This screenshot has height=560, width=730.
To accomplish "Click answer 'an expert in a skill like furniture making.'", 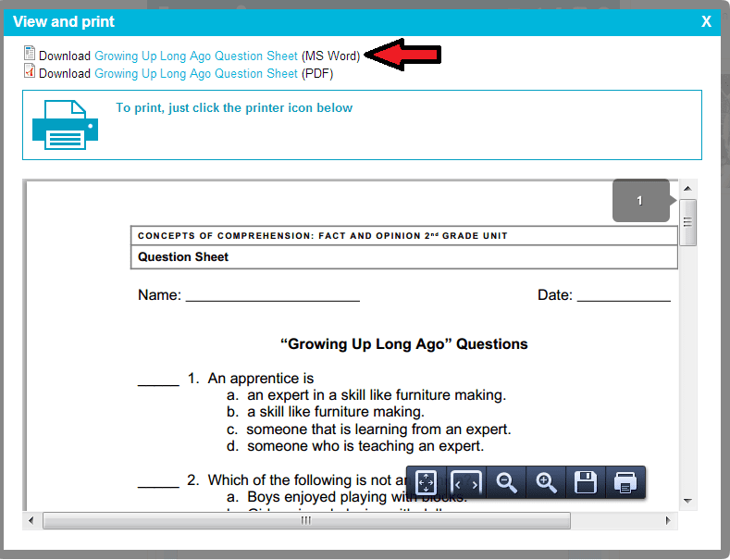I will point(377,395).
